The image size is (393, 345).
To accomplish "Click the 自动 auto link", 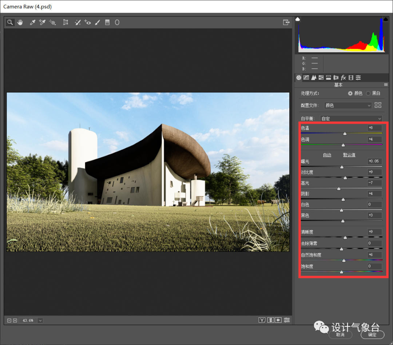I will tap(327, 155).
